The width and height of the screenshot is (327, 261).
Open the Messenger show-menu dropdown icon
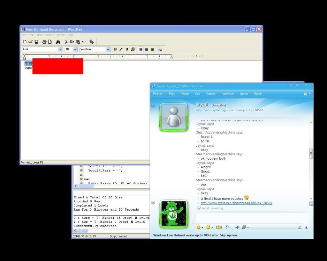[307, 94]
